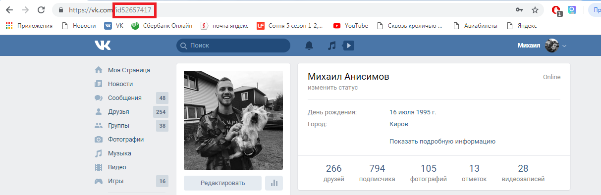Click изменить статус link
The height and width of the screenshot is (195, 601).
(x=332, y=88)
